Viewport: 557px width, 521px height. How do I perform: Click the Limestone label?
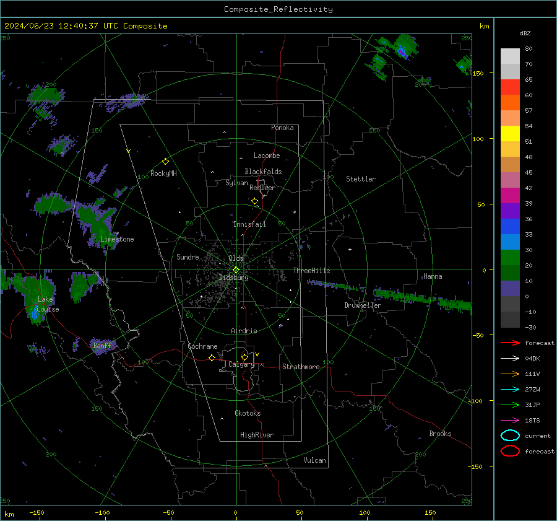(x=117, y=239)
